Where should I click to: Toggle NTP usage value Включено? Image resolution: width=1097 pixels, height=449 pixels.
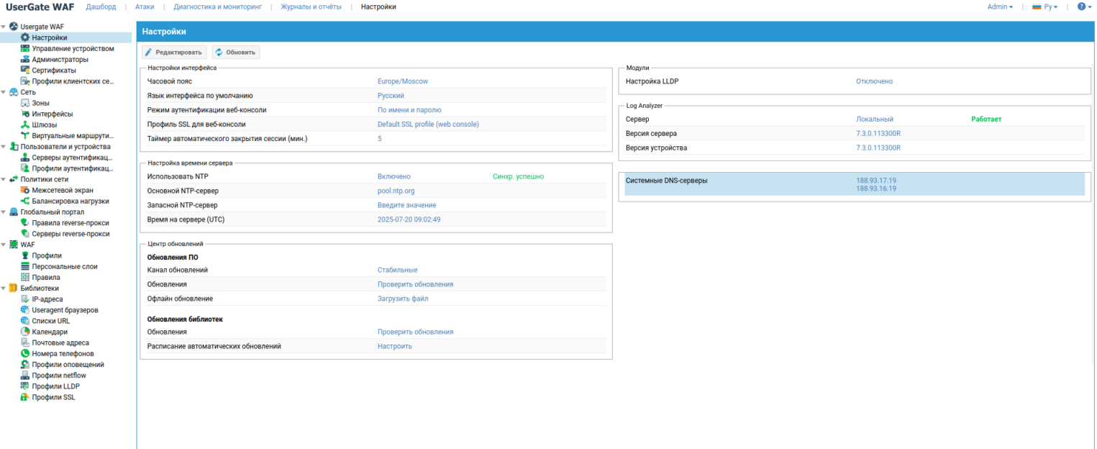click(393, 176)
